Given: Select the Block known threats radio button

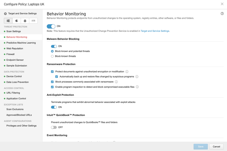Looking at the screenshot, I should tap(53, 56).
